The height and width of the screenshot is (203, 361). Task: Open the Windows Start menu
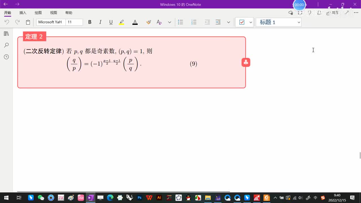6,198
